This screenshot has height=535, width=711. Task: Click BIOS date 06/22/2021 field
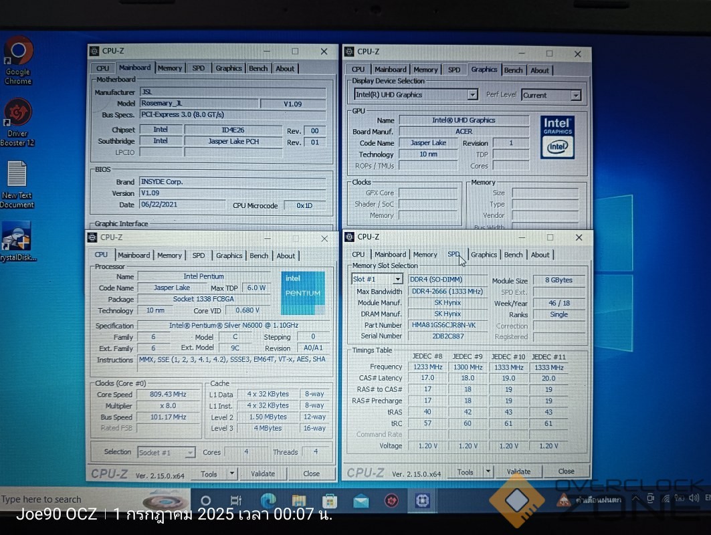pyautogui.click(x=183, y=205)
